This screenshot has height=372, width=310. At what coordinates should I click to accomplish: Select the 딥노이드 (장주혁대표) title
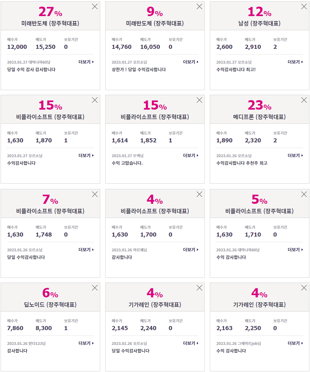(50, 304)
